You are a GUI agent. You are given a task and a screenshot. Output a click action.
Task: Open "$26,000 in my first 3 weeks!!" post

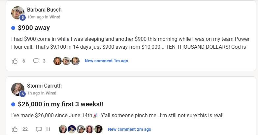click(x=60, y=104)
